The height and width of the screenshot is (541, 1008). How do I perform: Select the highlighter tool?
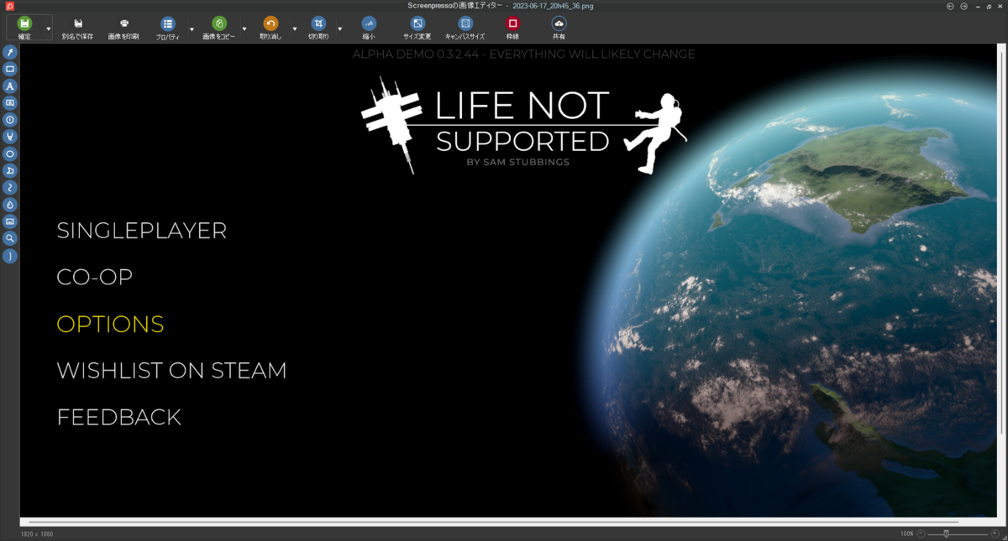10,137
